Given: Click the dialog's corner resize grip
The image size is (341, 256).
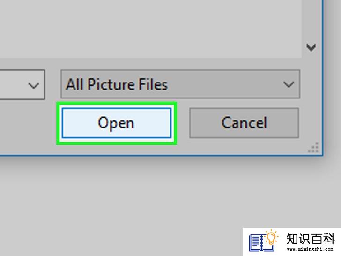Looking at the screenshot, I should [313, 147].
